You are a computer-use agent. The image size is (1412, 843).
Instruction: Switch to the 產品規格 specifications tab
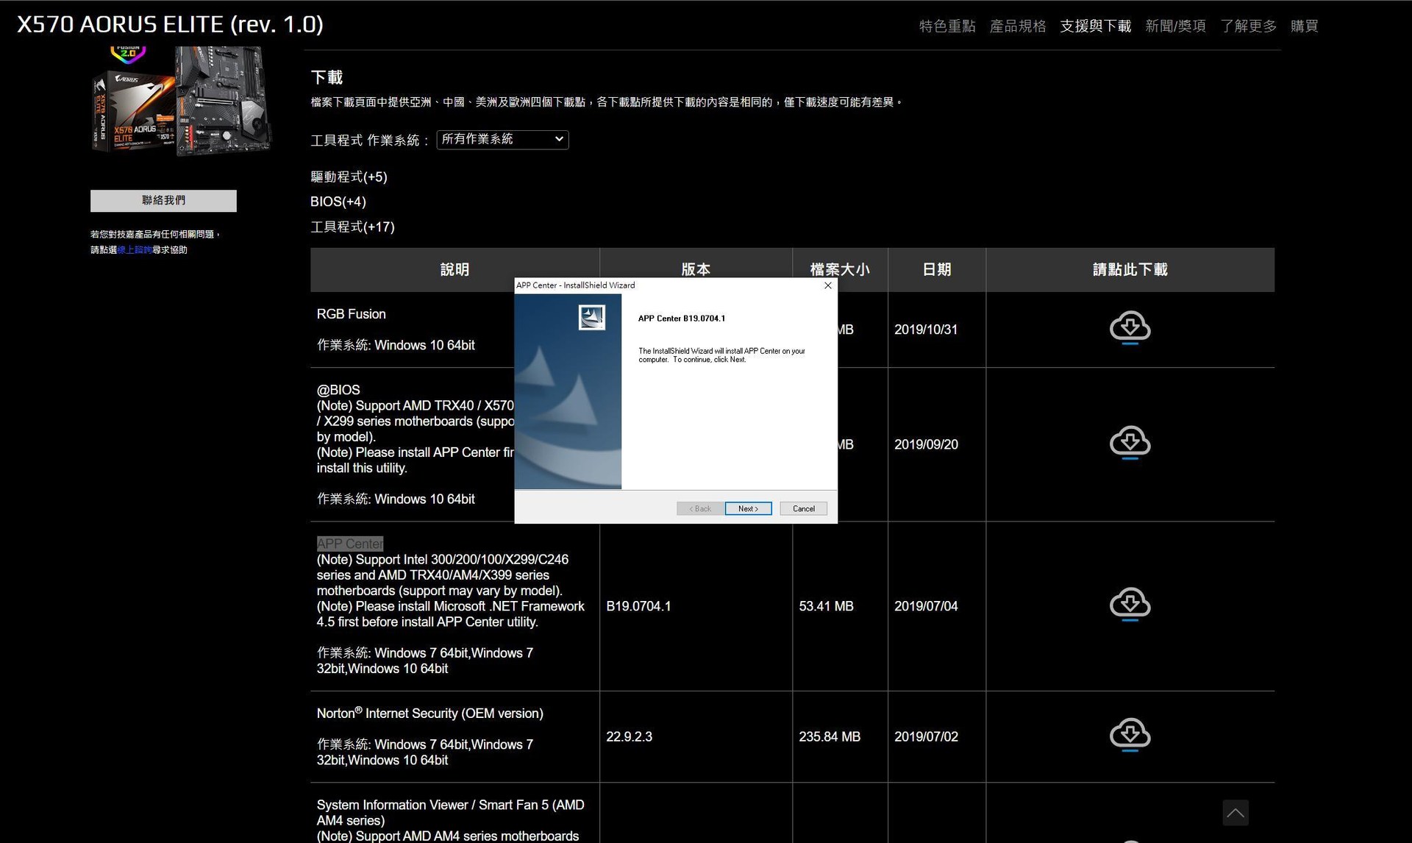(1018, 25)
